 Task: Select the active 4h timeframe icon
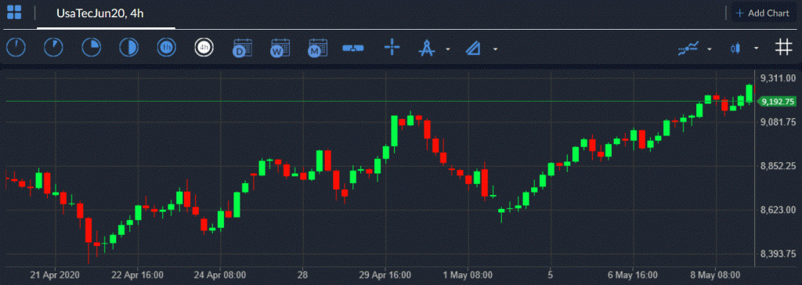tap(204, 48)
